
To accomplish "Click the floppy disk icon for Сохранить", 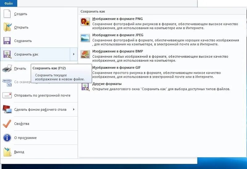I will [x=7, y=41].
